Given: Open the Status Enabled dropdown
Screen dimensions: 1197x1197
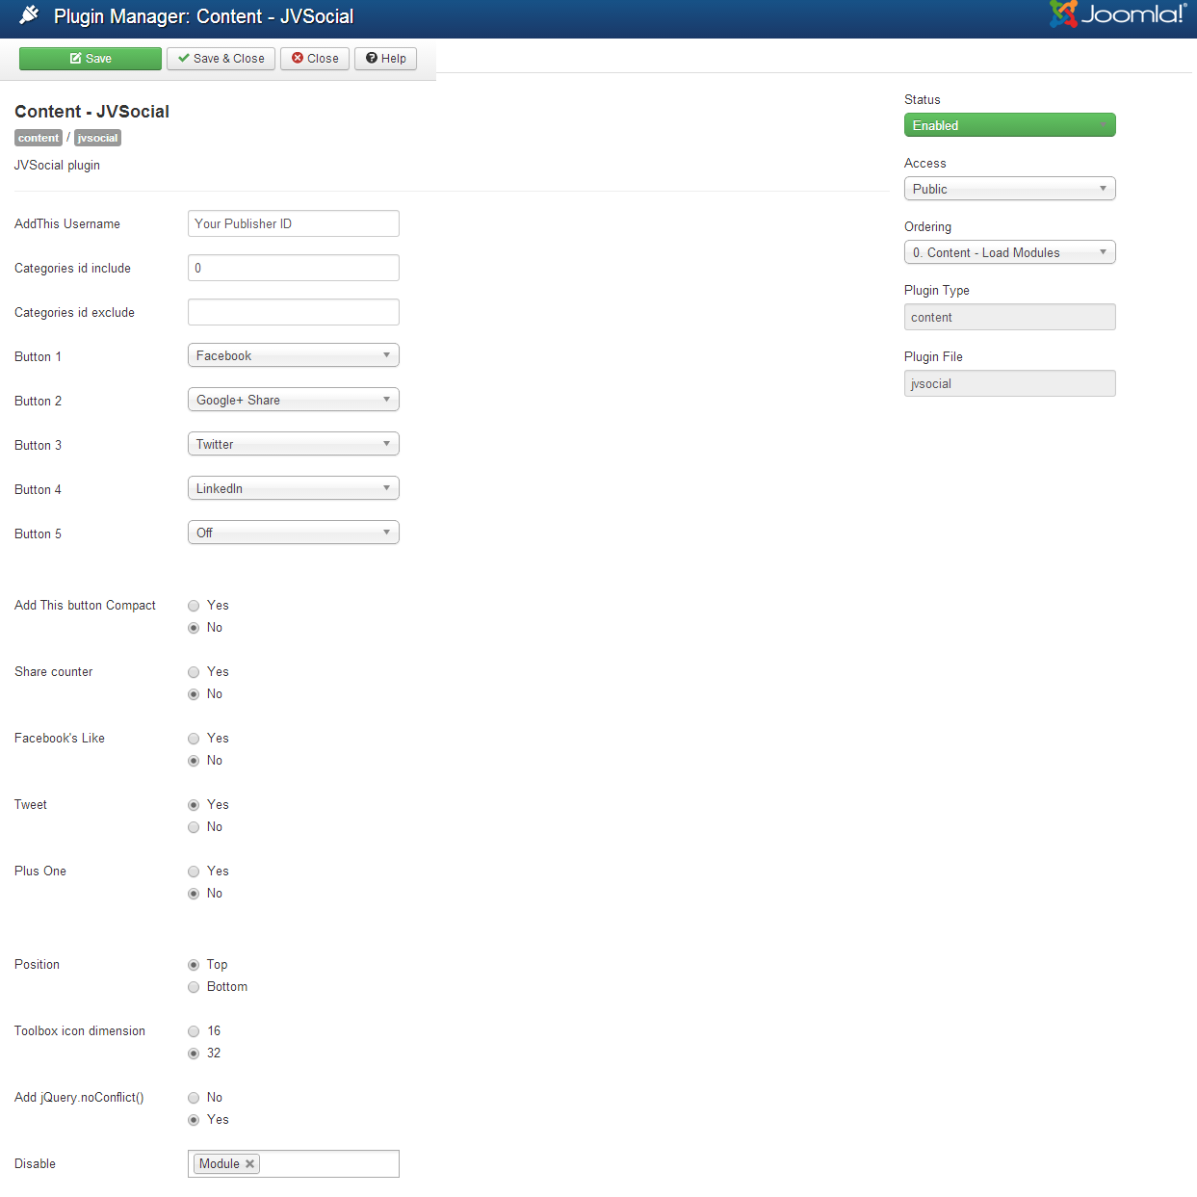Looking at the screenshot, I should coord(1010,125).
